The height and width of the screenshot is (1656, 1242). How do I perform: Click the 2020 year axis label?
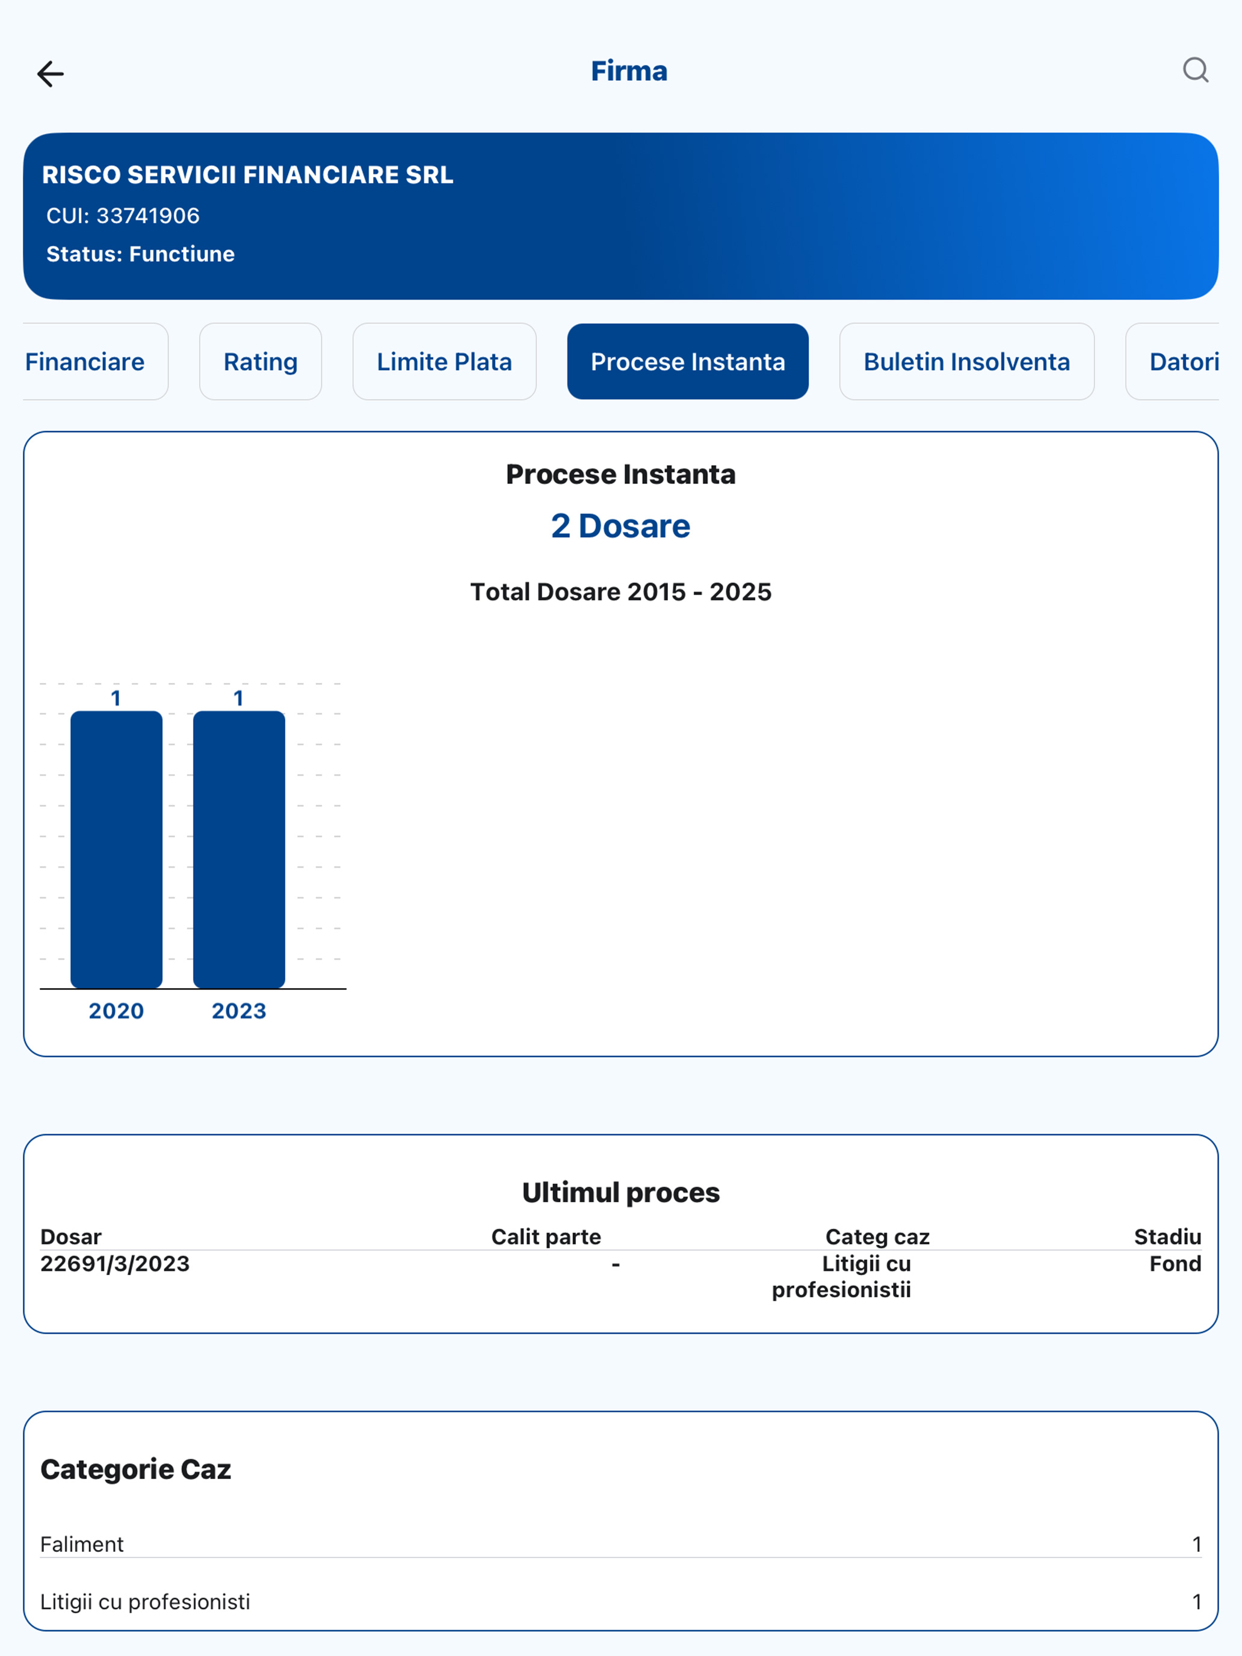[116, 1011]
